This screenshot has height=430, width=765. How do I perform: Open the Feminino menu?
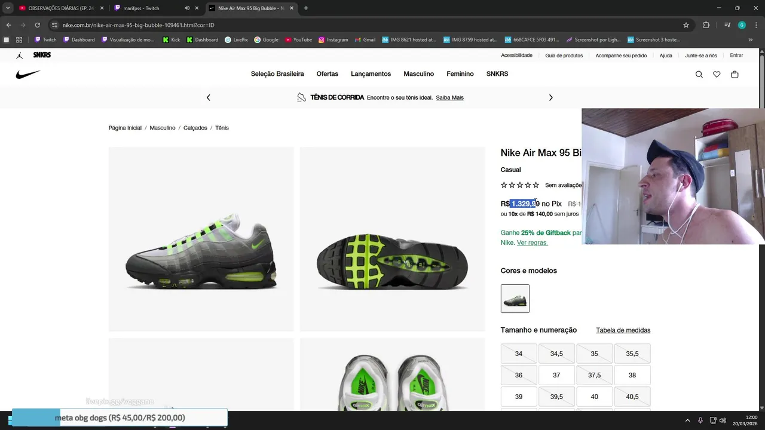(x=460, y=74)
